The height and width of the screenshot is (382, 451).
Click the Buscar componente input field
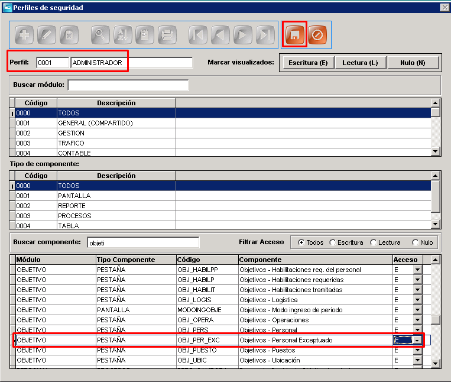pos(143,243)
